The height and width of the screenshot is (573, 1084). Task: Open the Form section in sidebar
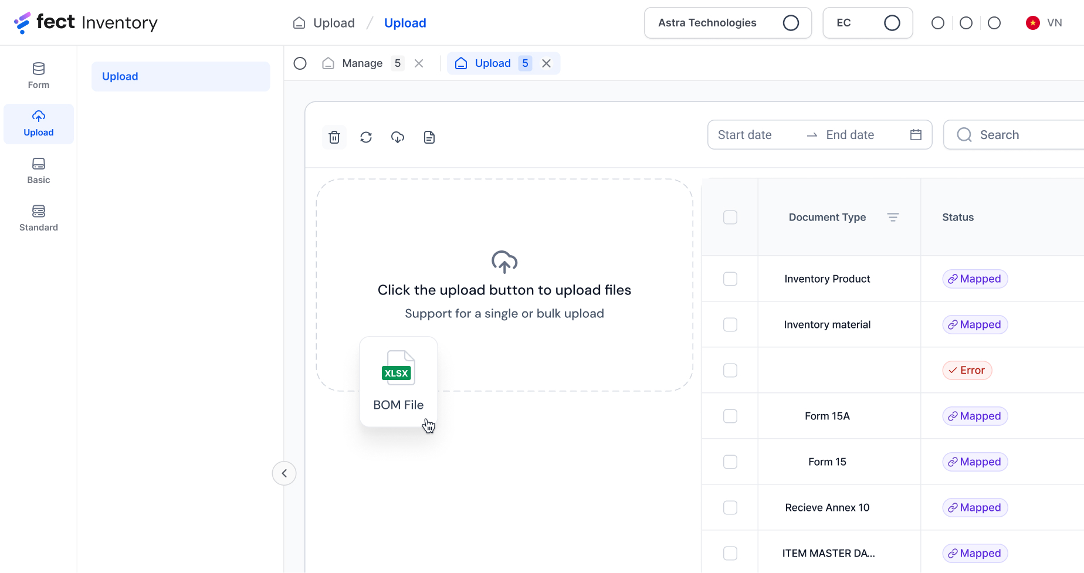39,76
